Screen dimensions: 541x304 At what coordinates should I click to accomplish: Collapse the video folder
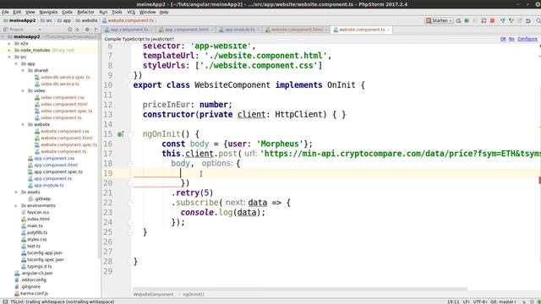23,90
